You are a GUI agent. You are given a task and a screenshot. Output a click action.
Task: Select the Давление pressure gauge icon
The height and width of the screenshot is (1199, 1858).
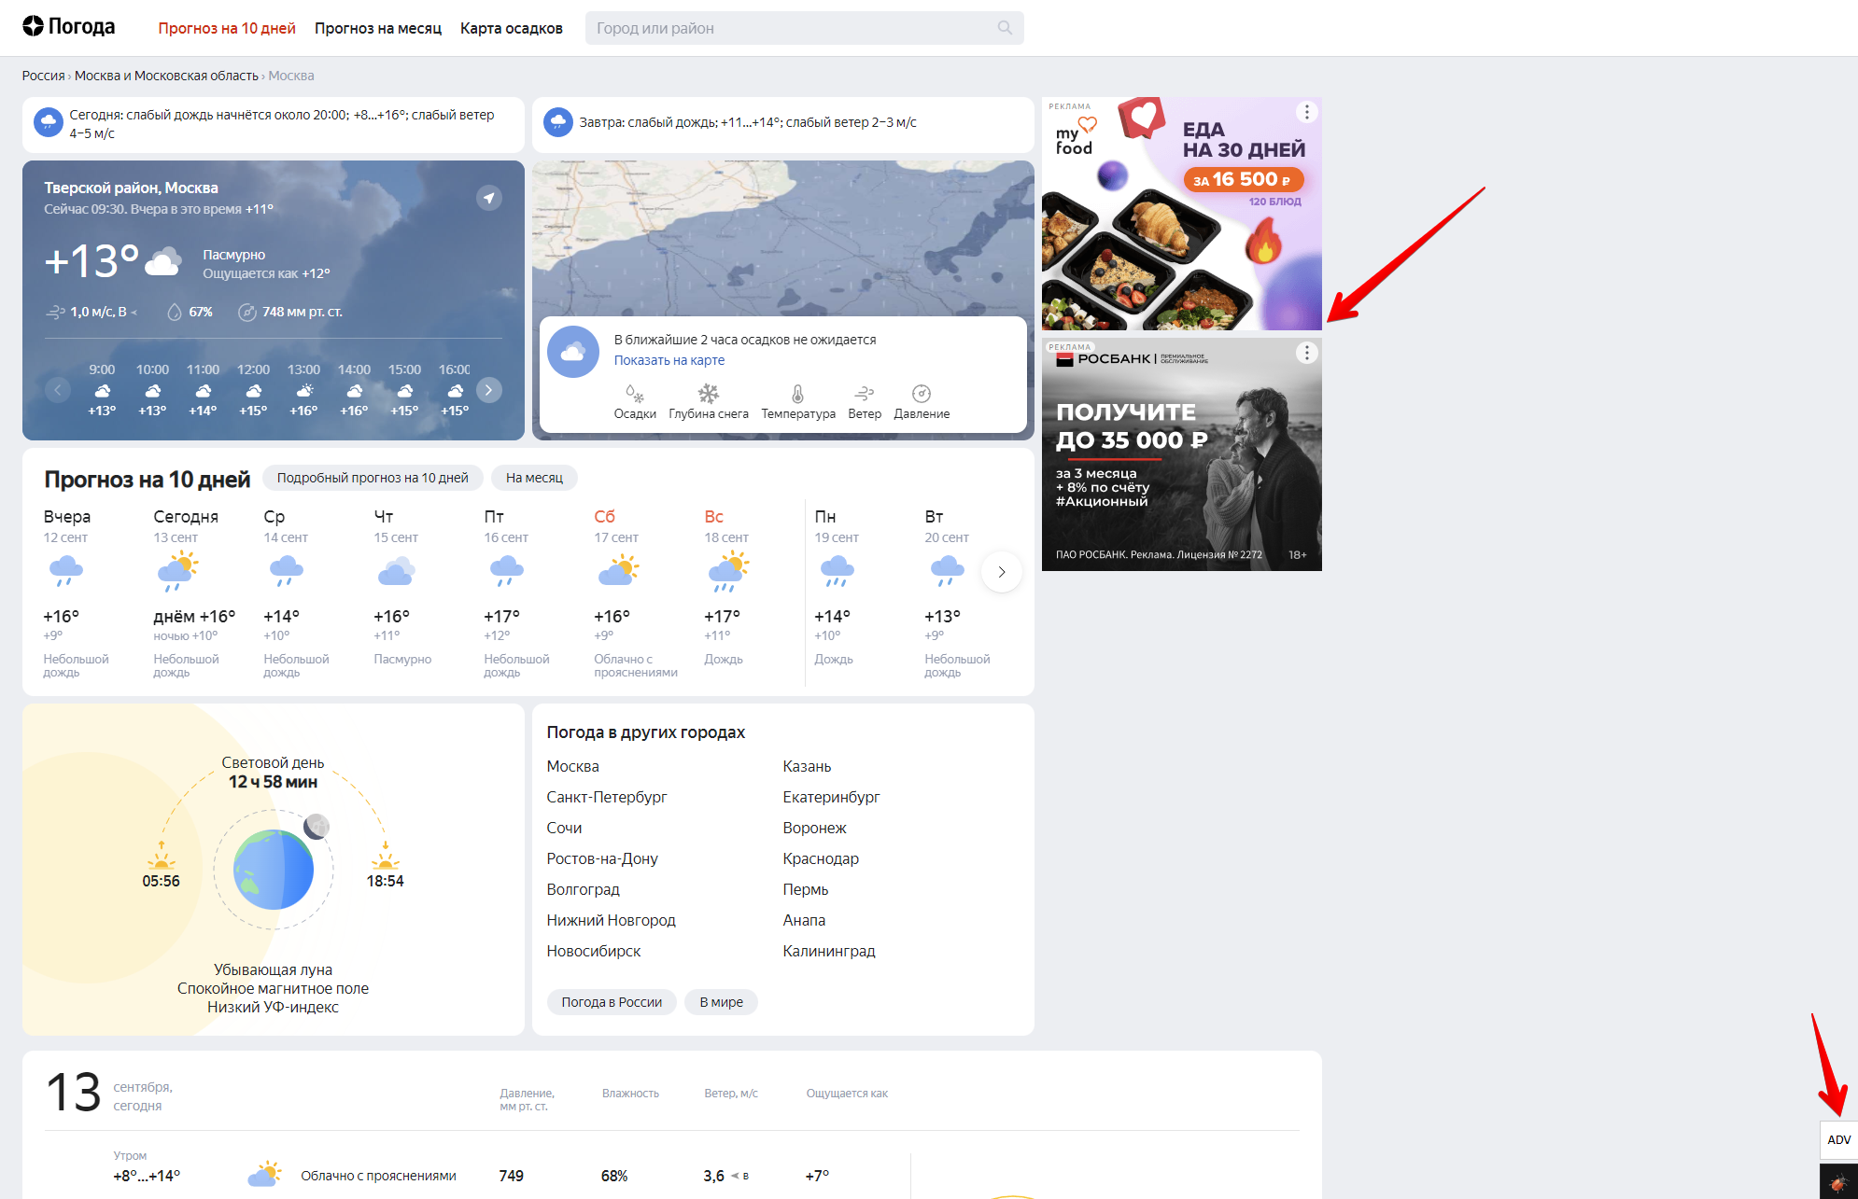[x=921, y=394]
